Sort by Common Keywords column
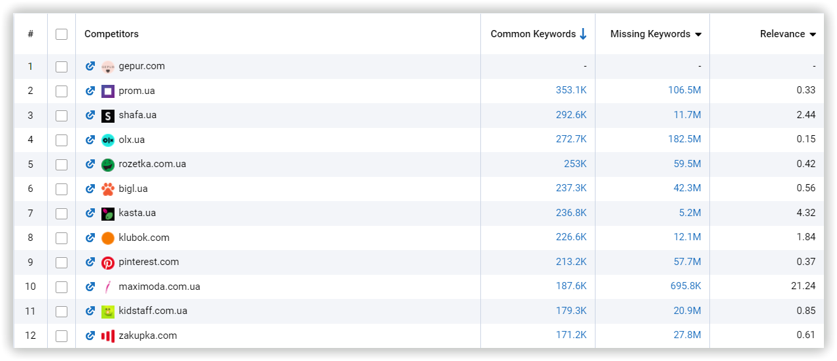837x361 pixels. (539, 34)
